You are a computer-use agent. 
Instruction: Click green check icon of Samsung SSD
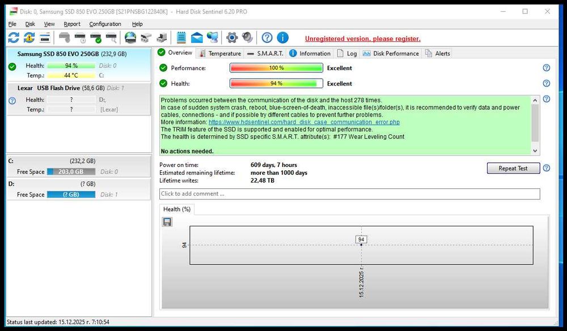12,67
